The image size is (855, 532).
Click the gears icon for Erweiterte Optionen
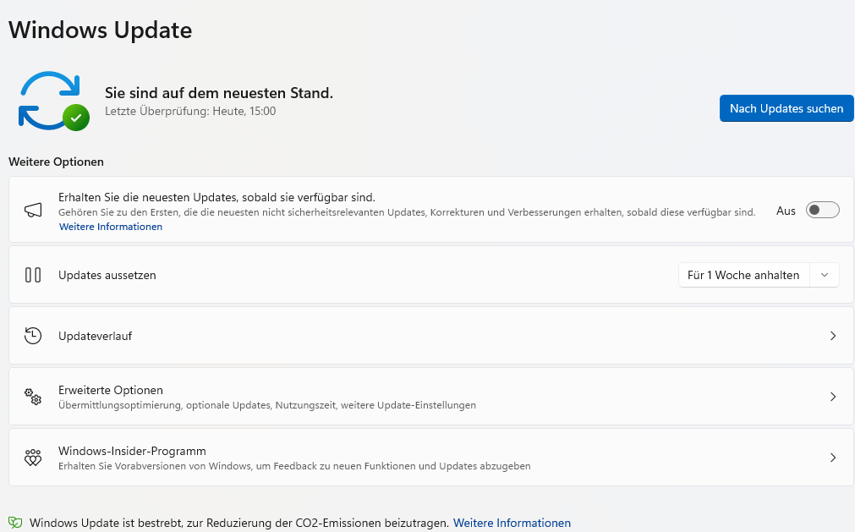pos(33,397)
